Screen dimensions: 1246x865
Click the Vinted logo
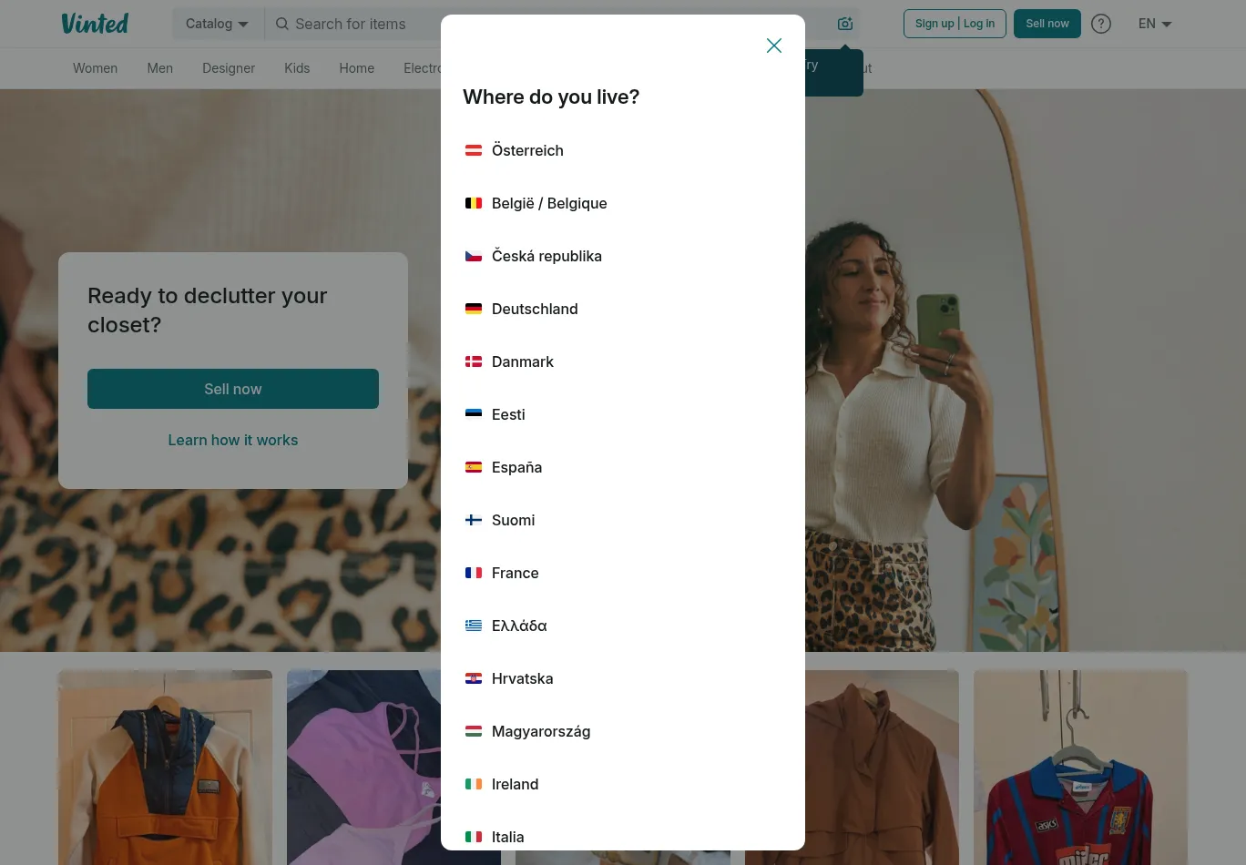point(95,23)
